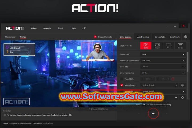The height and width of the screenshot is (128, 192).
Task: Switch to the Video capture tab
Action: (126, 37)
